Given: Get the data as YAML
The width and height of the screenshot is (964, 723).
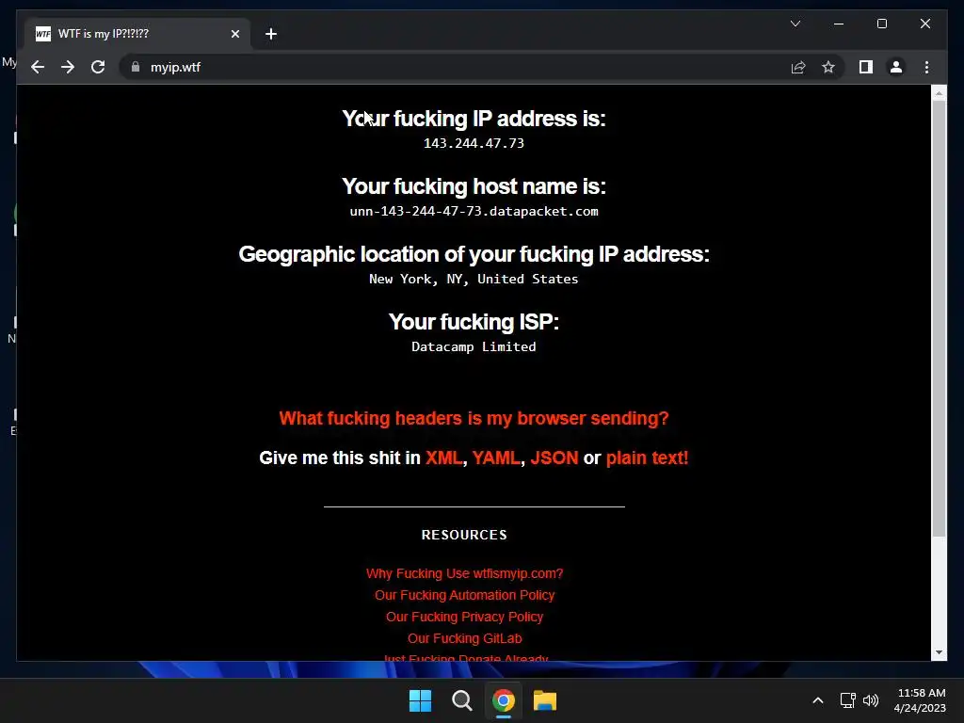Looking at the screenshot, I should click(x=497, y=458).
